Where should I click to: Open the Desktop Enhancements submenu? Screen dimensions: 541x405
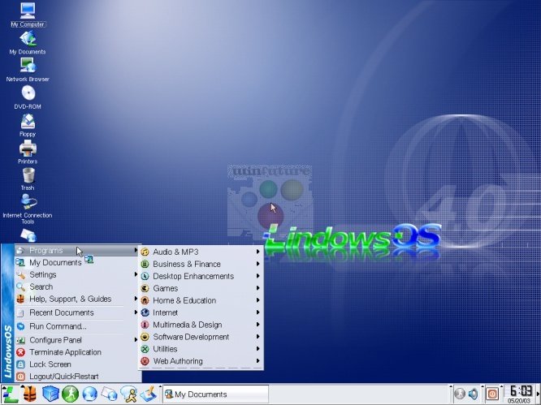pos(201,276)
